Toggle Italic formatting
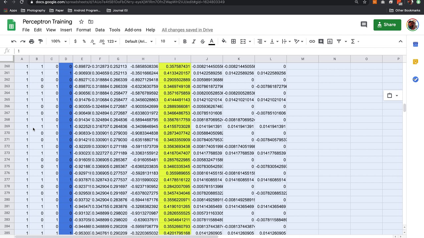 (194, 41)
